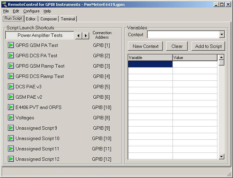Viewport: 233px width, 178px height.
Task: Open the Context dropdown list
Action: tap(222, 34)
